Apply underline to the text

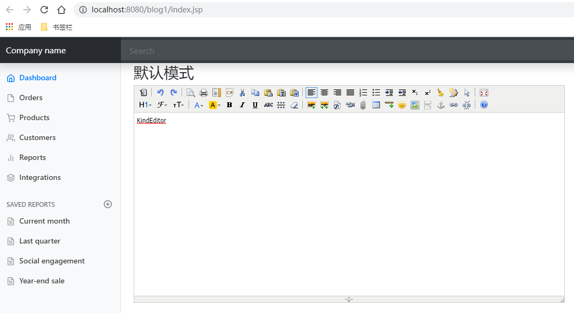coord(255,105)
